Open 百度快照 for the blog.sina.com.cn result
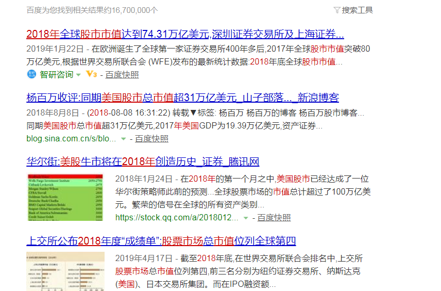The width and height of the screenshot is (441, 291). click(x=151, y=139)
